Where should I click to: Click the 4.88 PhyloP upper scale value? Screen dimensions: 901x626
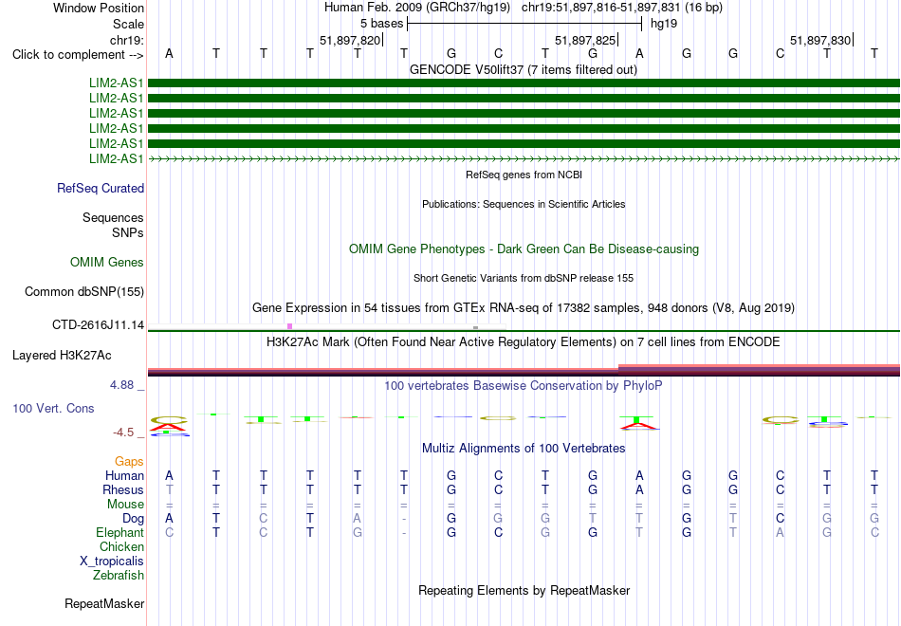122,385
